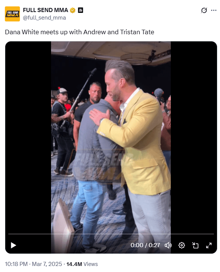Toggle picture-in-picture with the popout icon
The width and height of the screenshot is (220, 272).
coord(195,245)
